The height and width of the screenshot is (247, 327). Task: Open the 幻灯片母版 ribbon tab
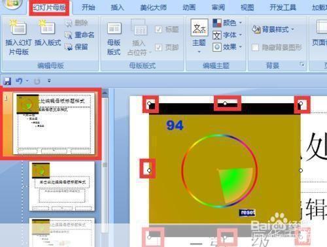coord(49,8)
